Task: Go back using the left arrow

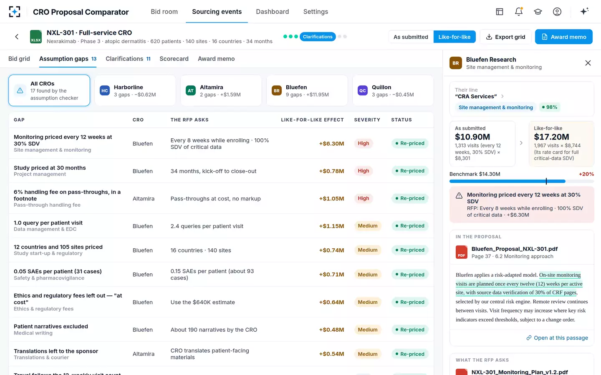Action: point(17,37)
